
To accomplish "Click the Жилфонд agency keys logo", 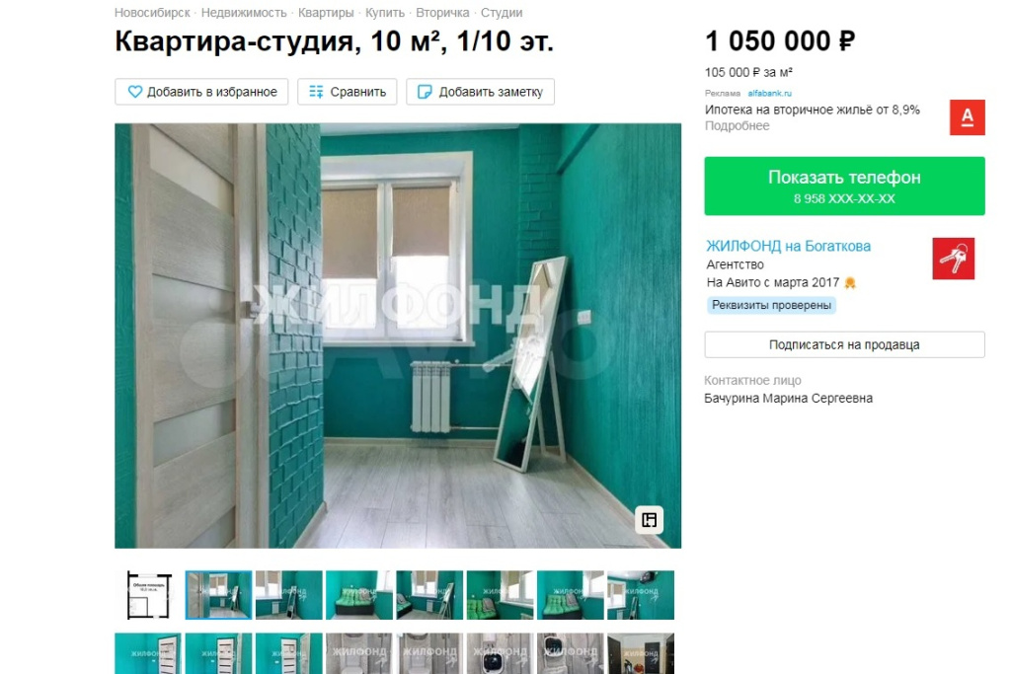I will coord(953,259).
